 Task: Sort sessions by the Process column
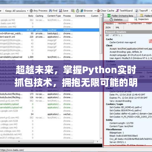(67, 16)
